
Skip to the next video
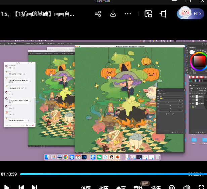(x=34, y=187)
